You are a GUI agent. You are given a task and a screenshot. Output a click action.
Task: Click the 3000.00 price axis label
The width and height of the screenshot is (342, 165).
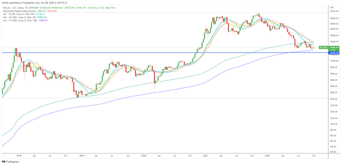tap(334, 99)
